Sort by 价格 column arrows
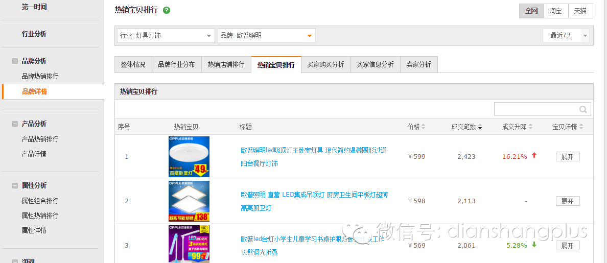Image resolution: width=607 pixels, height=263 pixels. pos(424,127)
